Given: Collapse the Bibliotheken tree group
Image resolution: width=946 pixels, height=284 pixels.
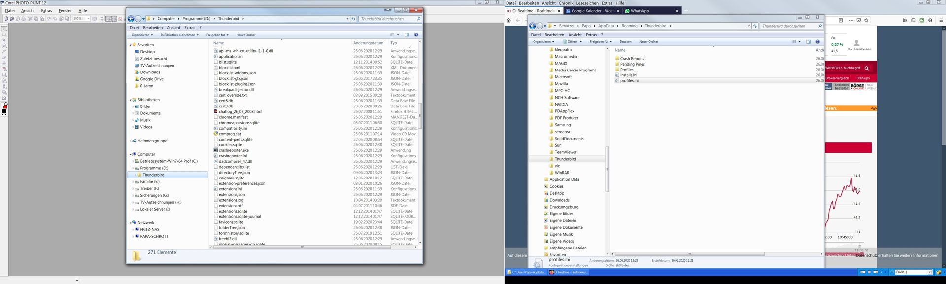Looking at the screenshot, I should [131, 100].
